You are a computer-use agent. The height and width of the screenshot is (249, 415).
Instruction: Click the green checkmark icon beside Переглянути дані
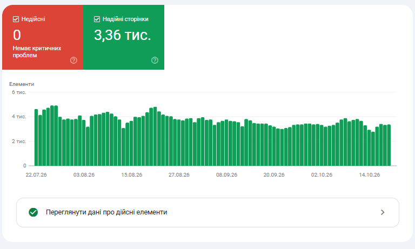(x=34, y=212)
